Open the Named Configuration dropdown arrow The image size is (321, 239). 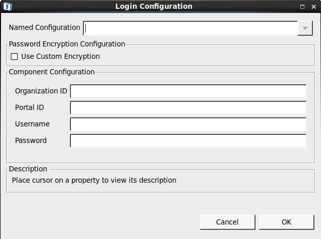305,28
